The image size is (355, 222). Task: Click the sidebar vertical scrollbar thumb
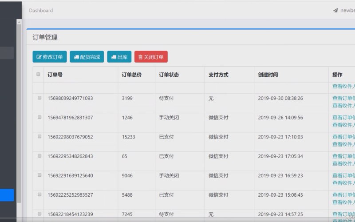pyautogui.click(x=19, y=113)
